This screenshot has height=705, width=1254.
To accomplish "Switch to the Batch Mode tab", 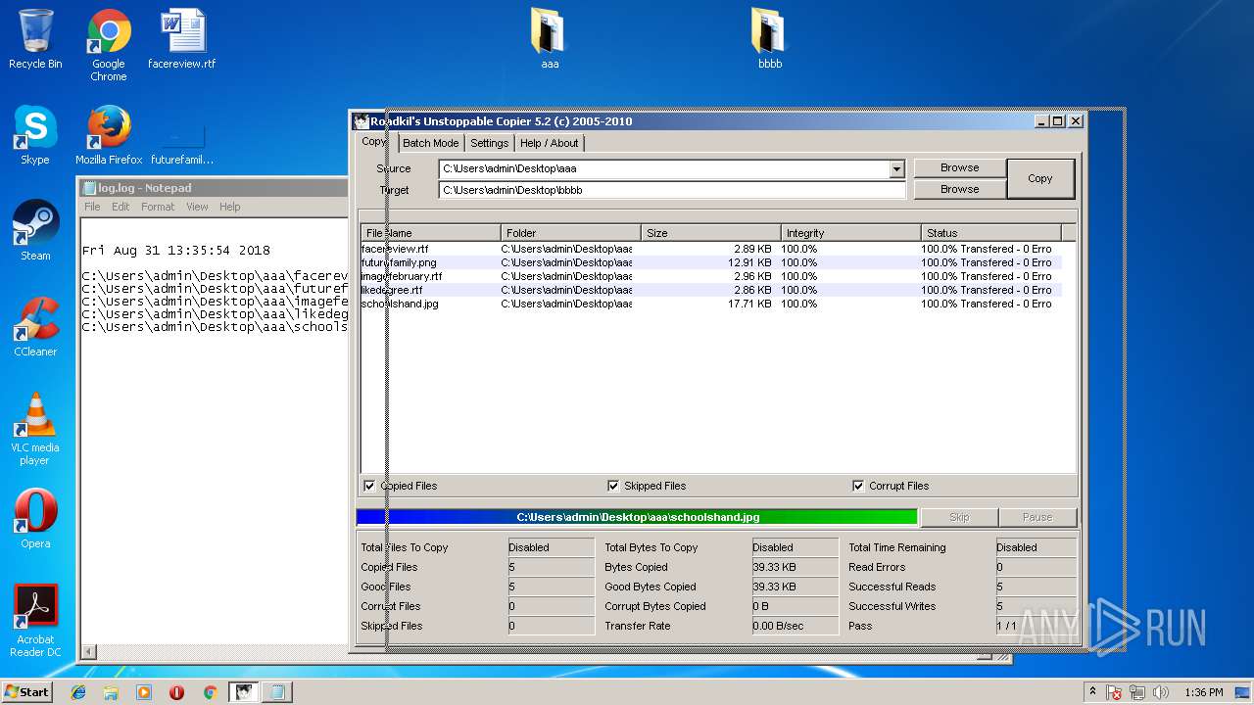I will click(x=431, y=143).
